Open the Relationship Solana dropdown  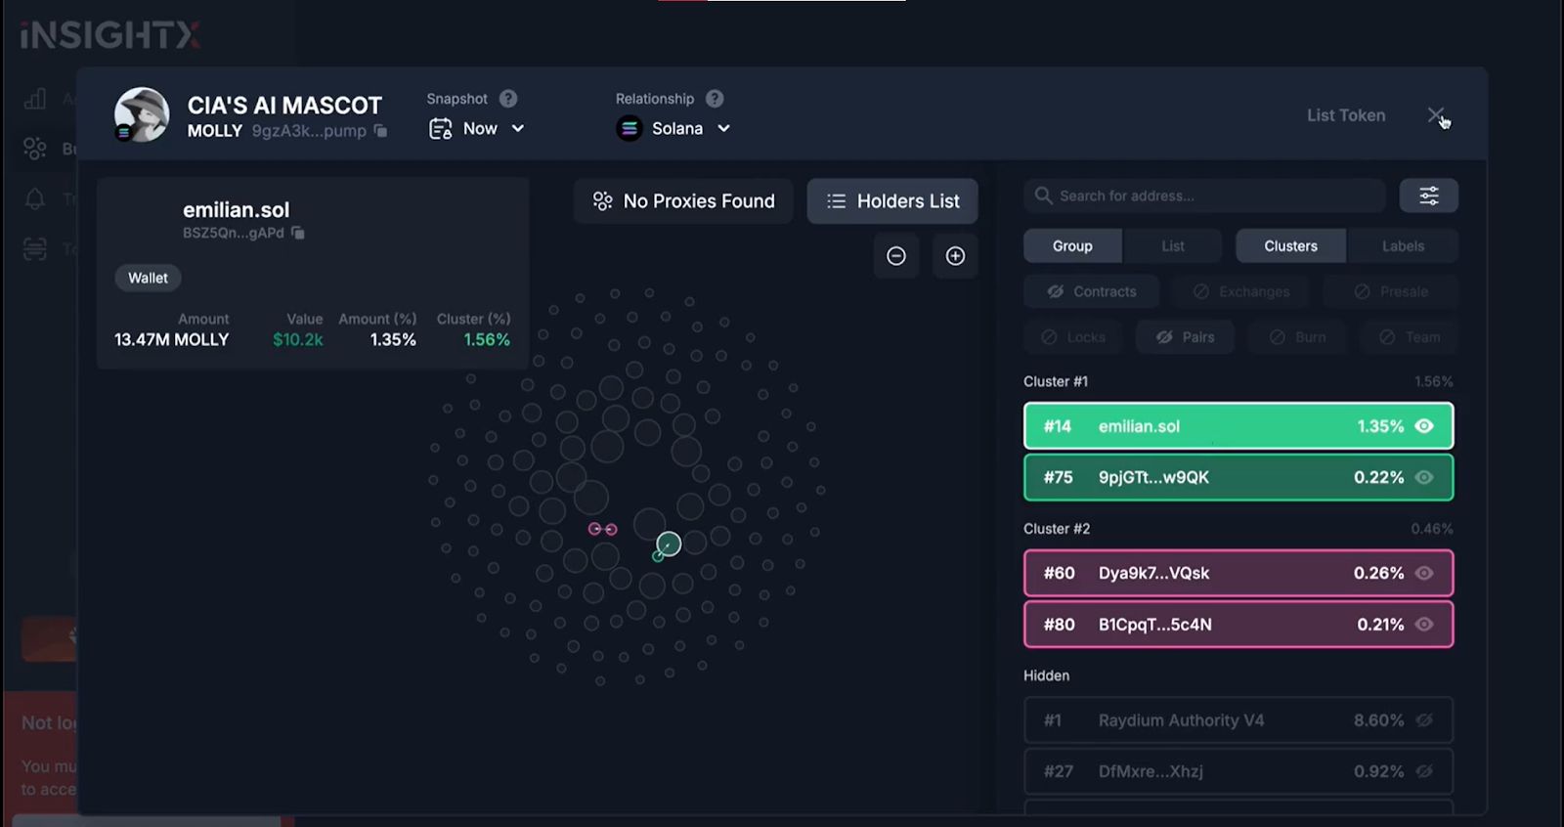point(674,128)
